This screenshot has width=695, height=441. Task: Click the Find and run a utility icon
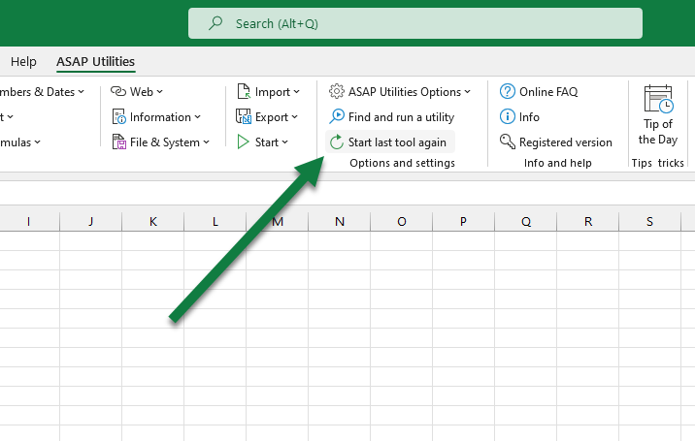point(337,116)
